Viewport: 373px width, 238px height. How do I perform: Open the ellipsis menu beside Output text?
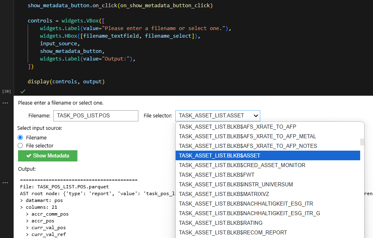coord(5,183)
